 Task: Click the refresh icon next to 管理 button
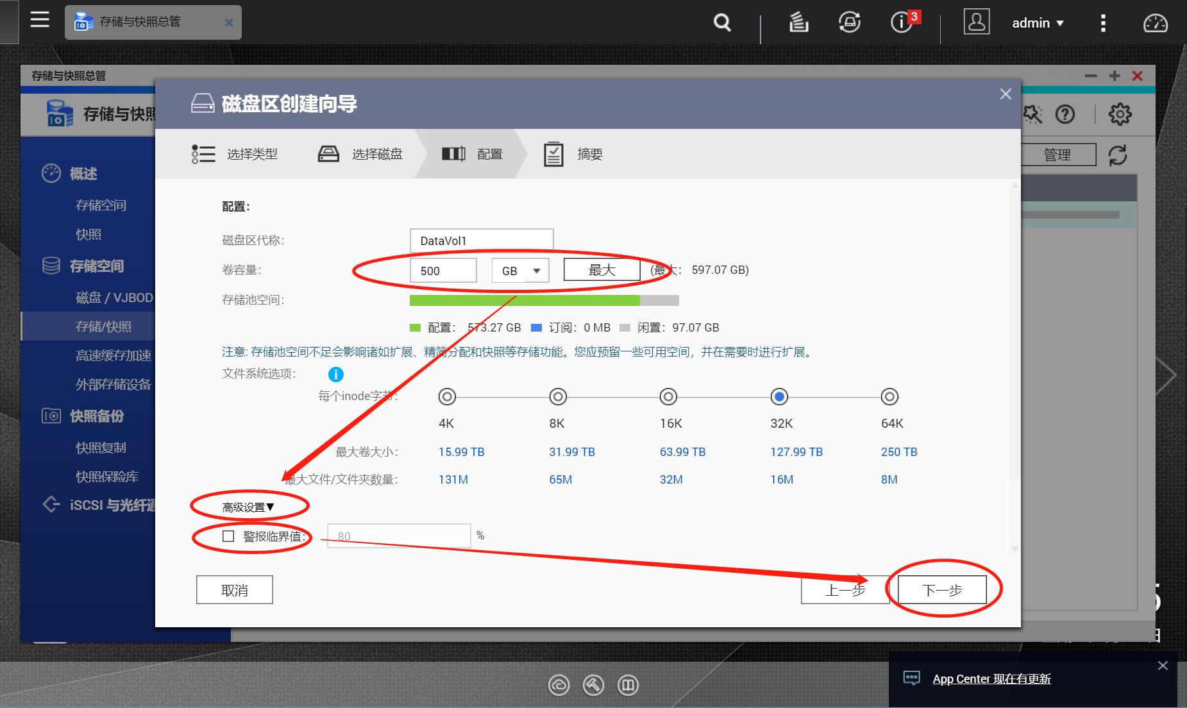[x=1119, y=155]
